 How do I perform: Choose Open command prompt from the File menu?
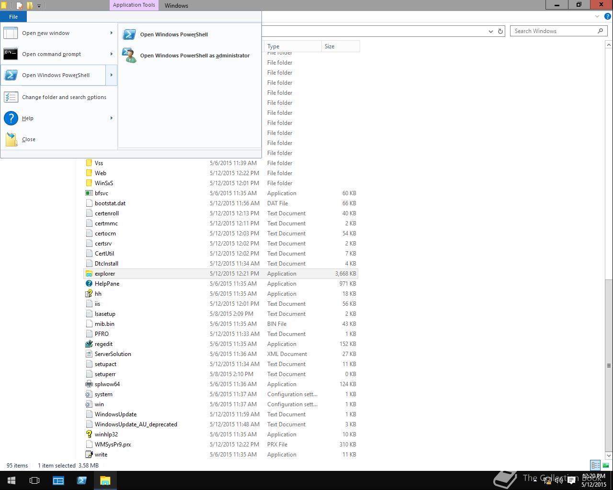point(51,54)
